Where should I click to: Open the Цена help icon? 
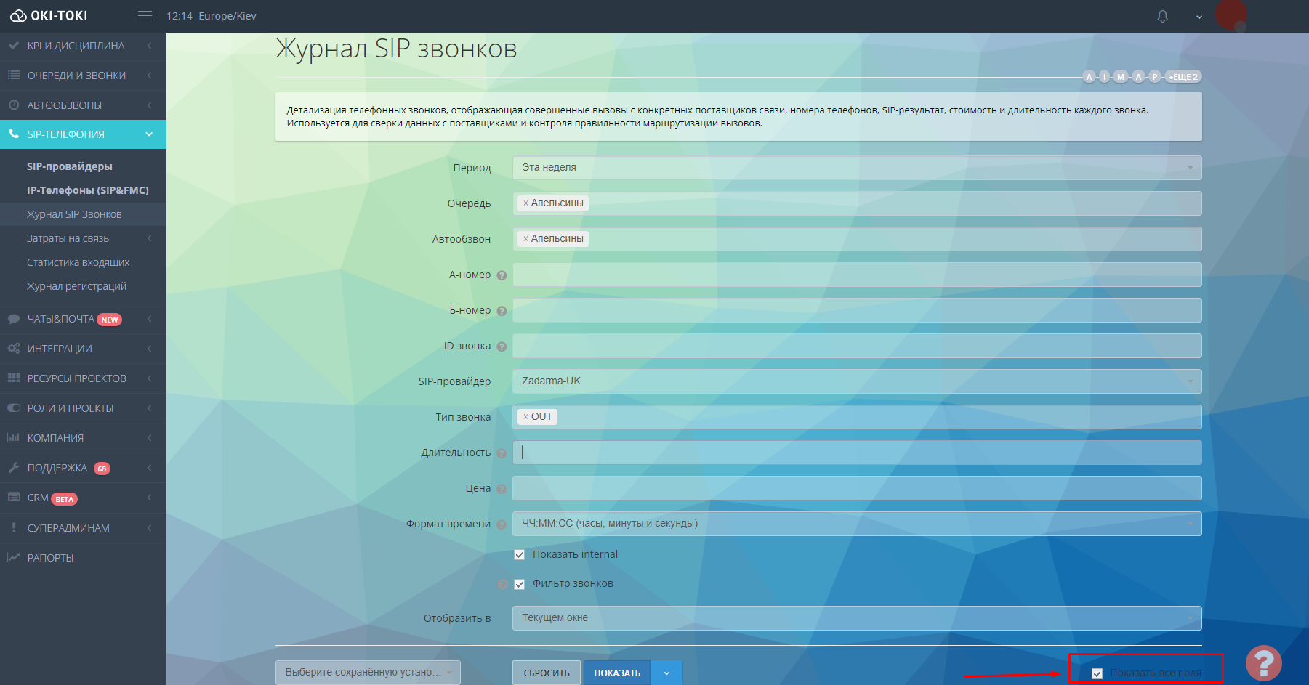tap(502, 489)
